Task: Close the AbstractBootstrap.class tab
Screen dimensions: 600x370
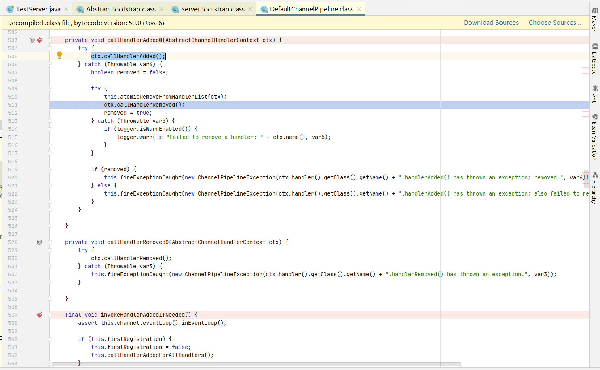Action: point(161,9)
